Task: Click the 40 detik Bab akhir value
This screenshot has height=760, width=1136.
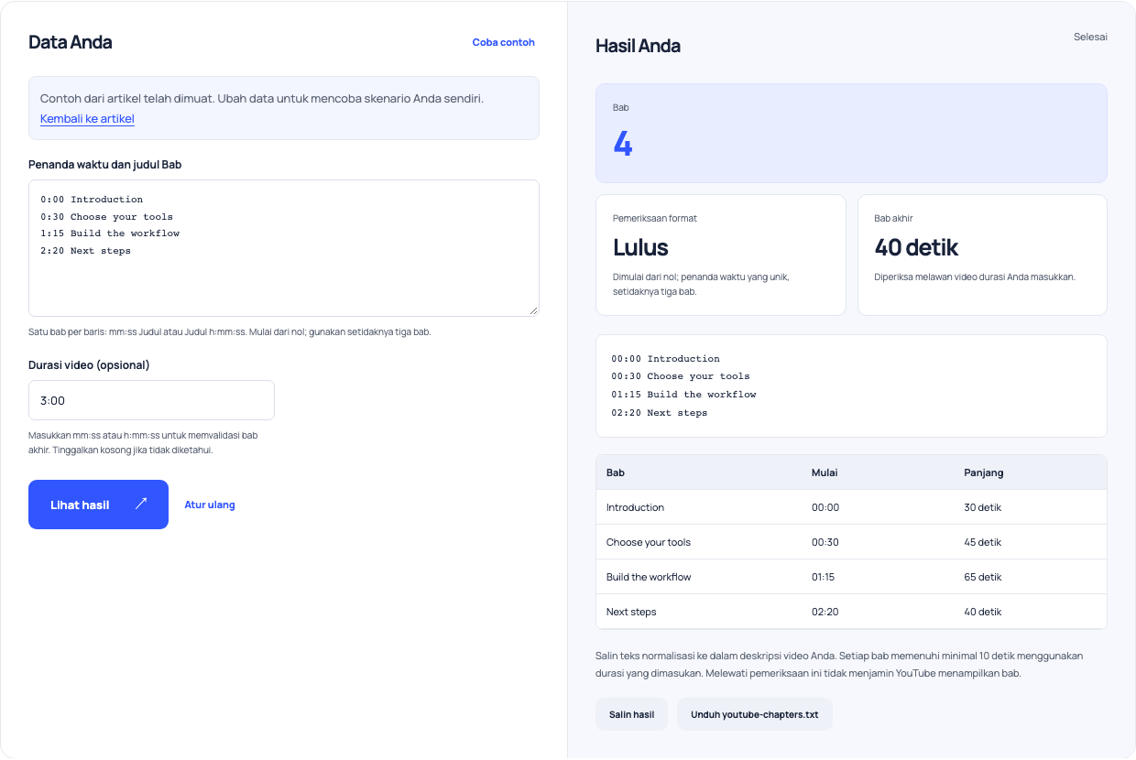Action: click(916, 247)
